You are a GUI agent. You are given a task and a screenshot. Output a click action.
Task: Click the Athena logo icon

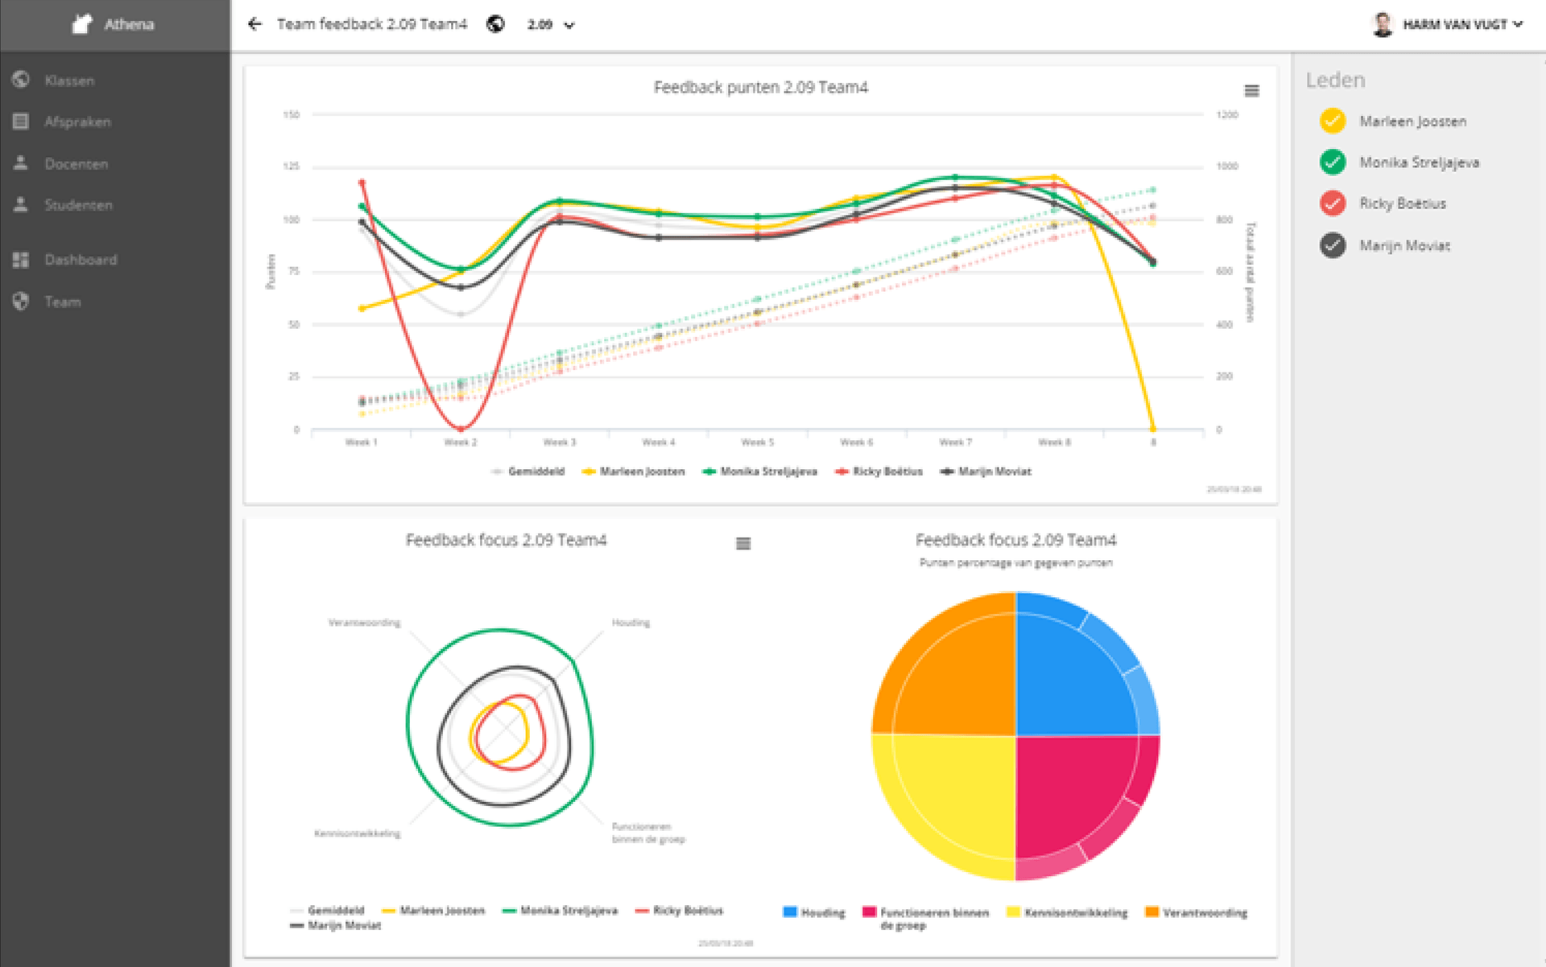[81, 24]
